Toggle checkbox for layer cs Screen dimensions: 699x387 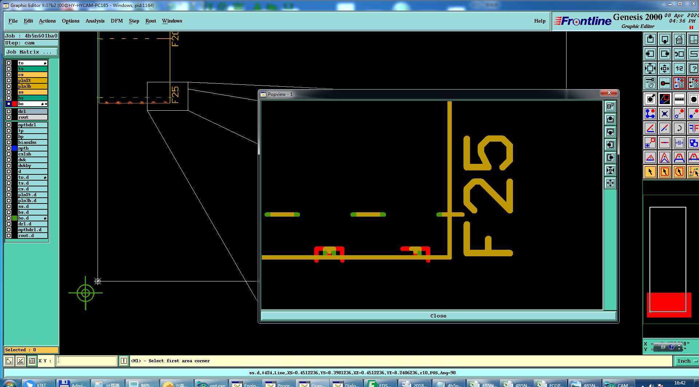pyautogui.click(x=9, y=75)
